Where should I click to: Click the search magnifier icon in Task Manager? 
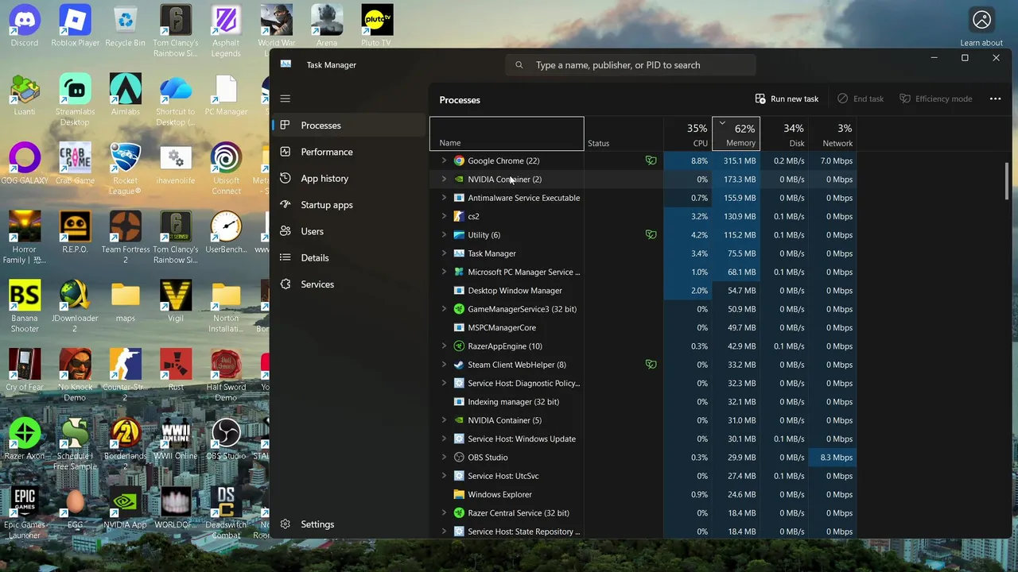[x=519, y=65]
